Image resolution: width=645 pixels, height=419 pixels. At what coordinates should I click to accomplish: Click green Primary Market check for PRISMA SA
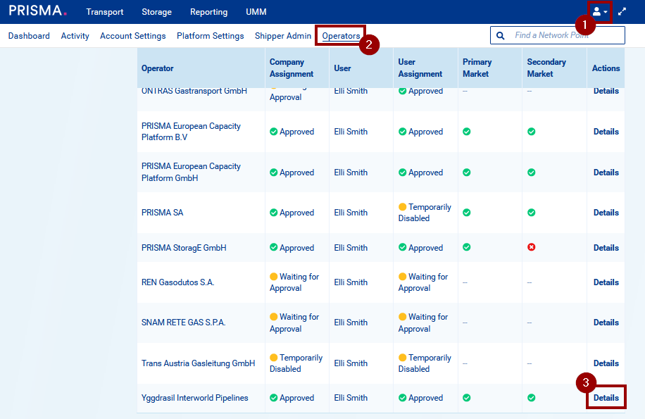(x=467, y=213)
